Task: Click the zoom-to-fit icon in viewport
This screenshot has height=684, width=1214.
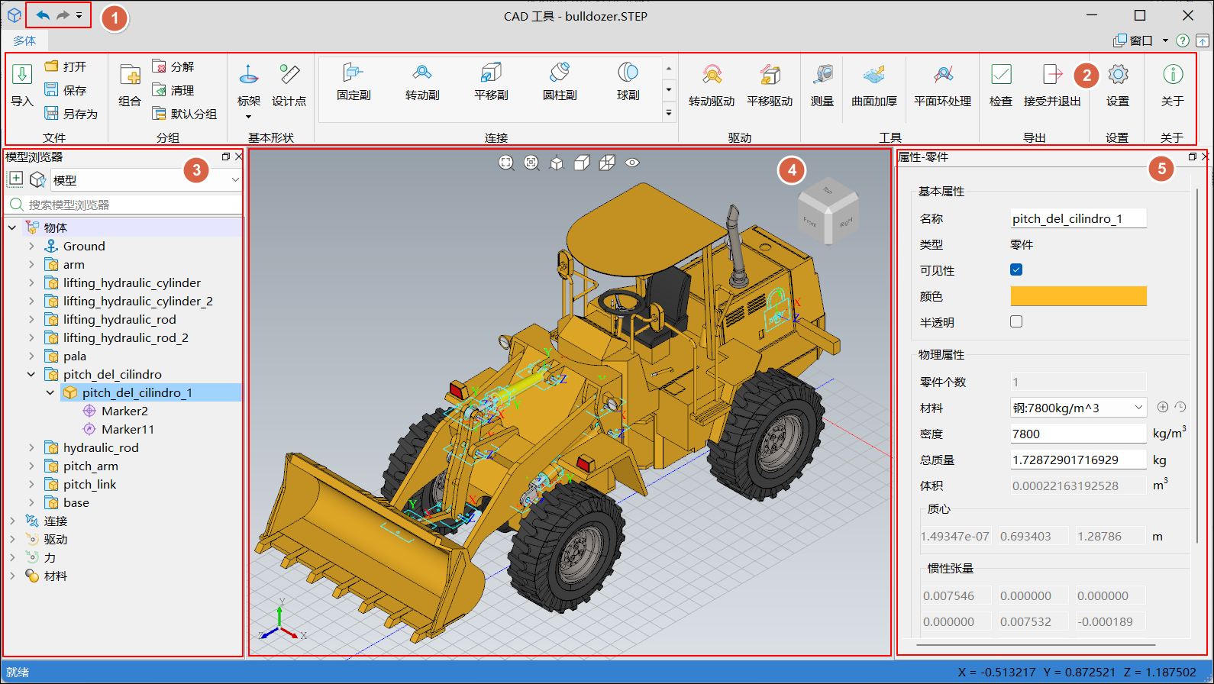Action: [506, 163]
